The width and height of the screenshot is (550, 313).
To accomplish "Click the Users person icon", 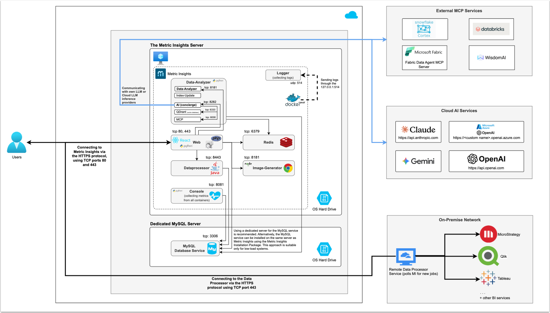I will coord(16,142).
